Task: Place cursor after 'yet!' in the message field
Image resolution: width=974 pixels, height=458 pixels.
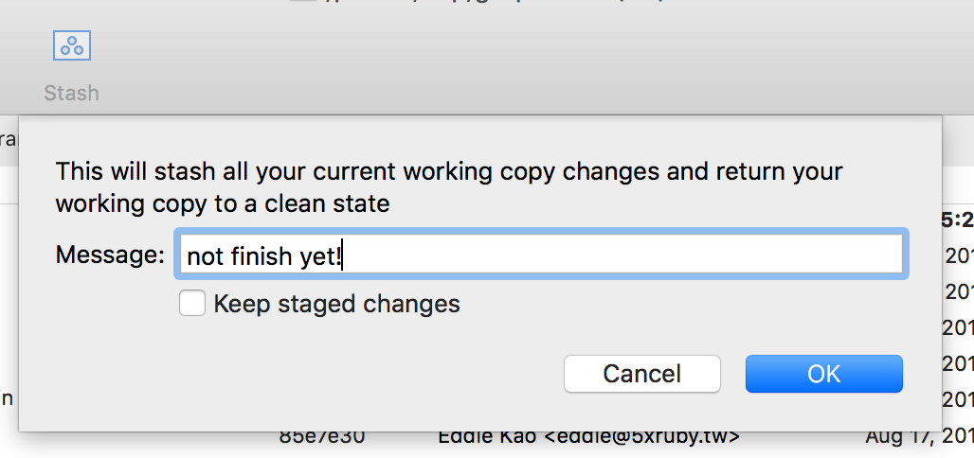Action: (341, 255)
